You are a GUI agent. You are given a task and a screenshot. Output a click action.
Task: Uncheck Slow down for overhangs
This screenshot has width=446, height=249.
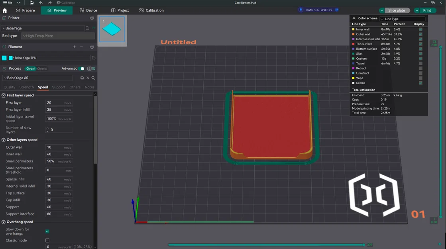coord(47,231)
